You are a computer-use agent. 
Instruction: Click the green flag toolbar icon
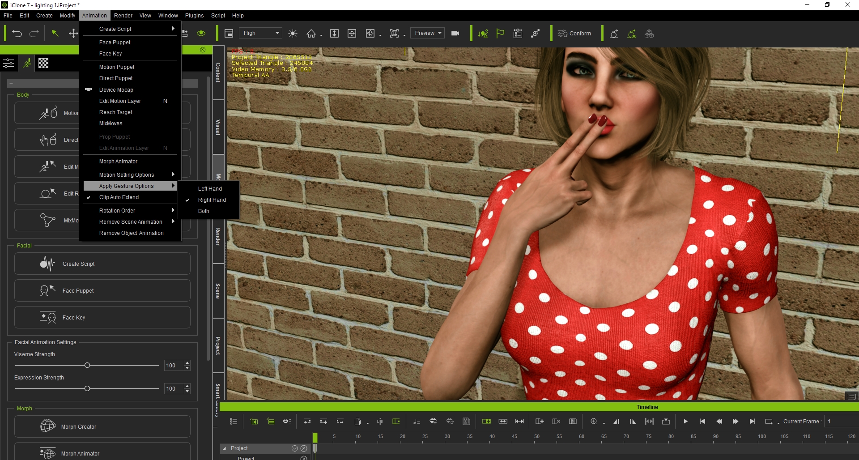(500, 34)
